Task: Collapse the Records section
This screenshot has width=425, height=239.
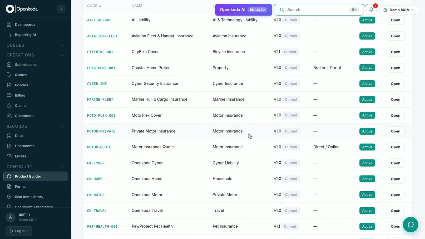Action: [x=35, y=126]
